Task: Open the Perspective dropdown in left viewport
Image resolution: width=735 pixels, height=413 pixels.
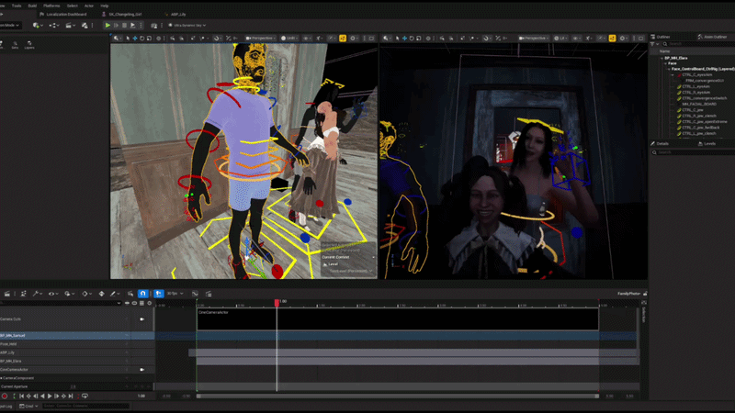Action: click(261, 39)
